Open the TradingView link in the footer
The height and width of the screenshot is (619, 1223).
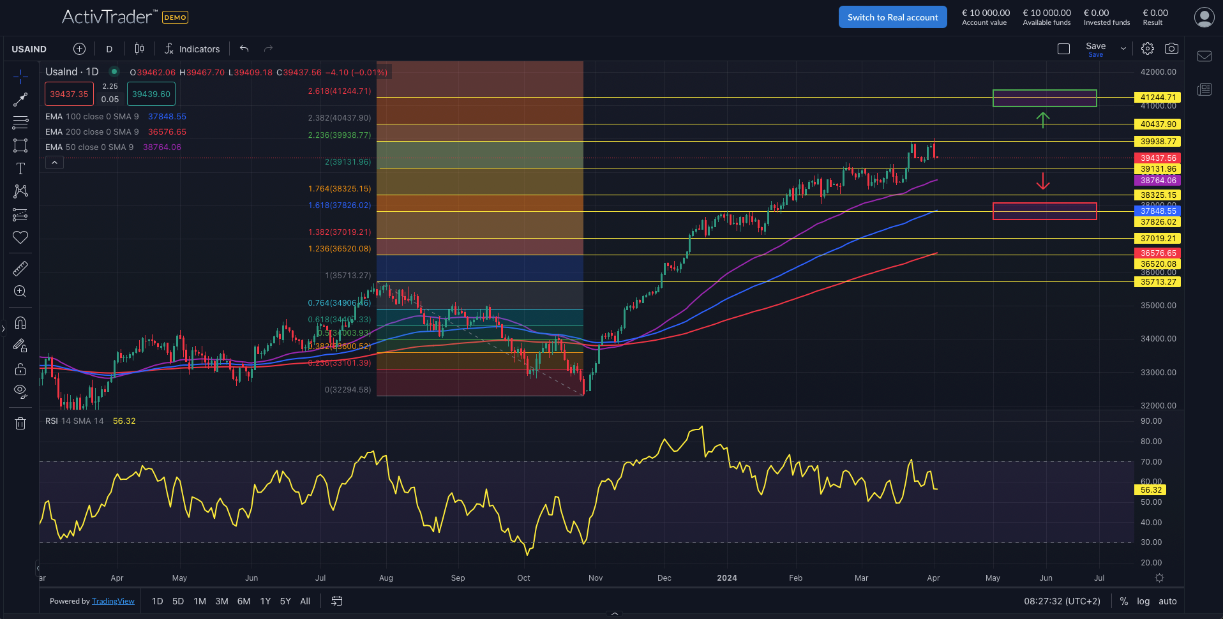coord(113,600)
